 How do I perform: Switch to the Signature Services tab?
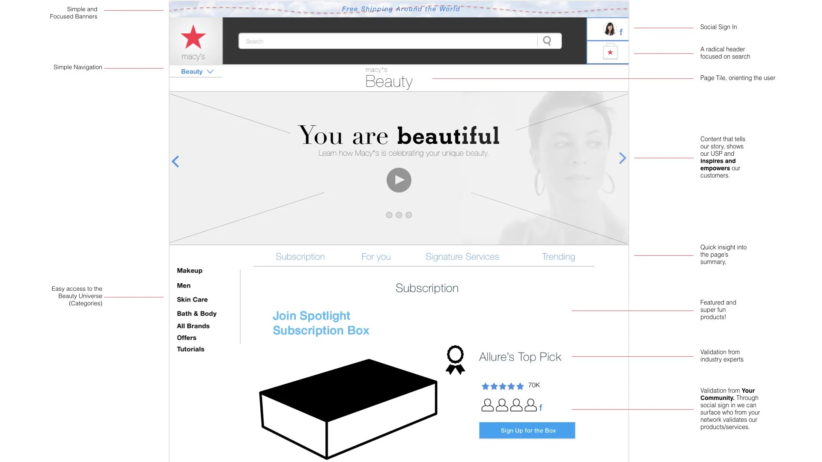point(462,257)
